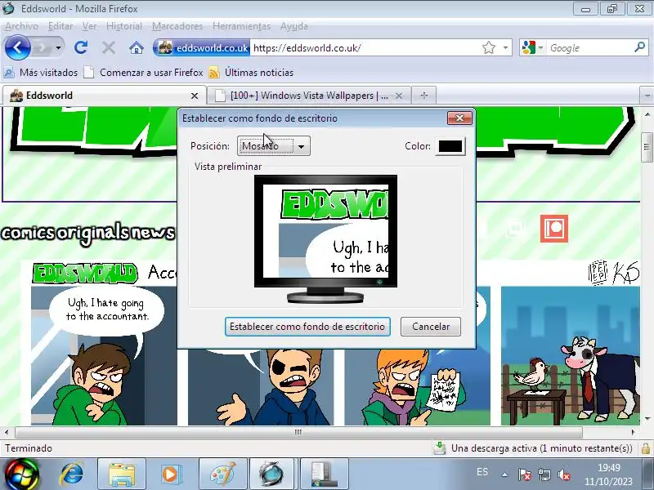Screen dimensions: 654x490
Task: Click the muted volume speaker icon
Action: 563,474
